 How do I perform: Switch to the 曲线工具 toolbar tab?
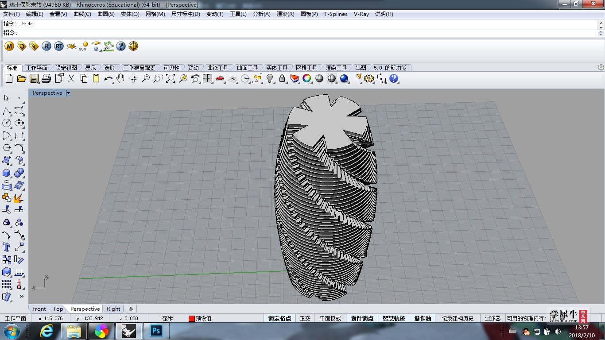click(218, 68)
